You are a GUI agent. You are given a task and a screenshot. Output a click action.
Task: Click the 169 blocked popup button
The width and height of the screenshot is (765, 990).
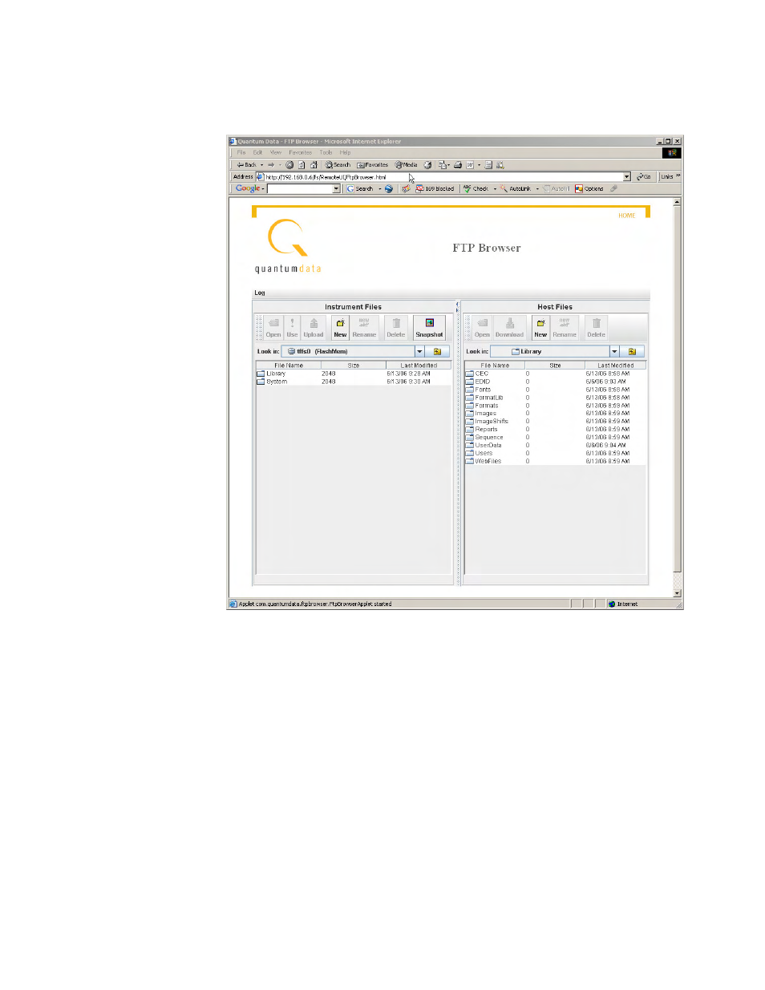coord(435,189)
